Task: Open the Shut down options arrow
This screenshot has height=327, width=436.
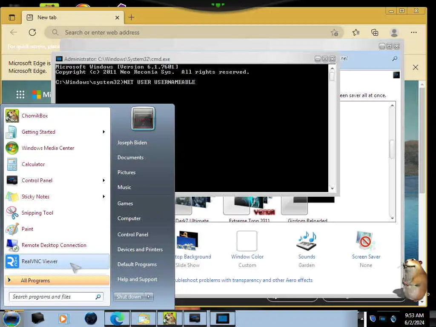Action: [x=149, y=296]
